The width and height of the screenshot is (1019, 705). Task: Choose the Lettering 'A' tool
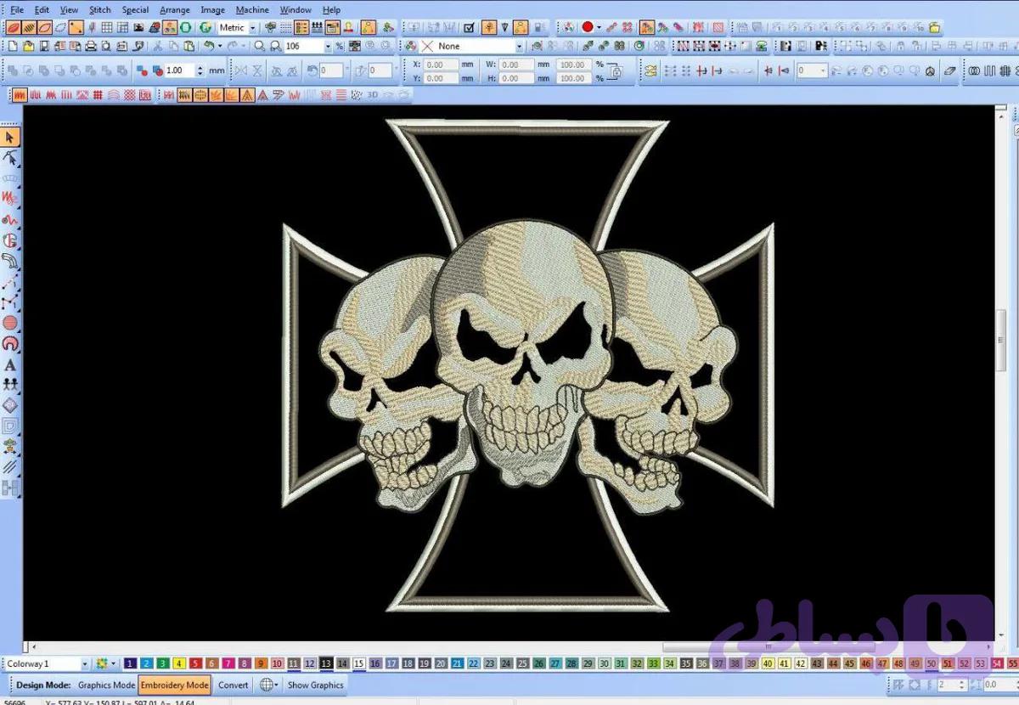click(x=10, y=364)
